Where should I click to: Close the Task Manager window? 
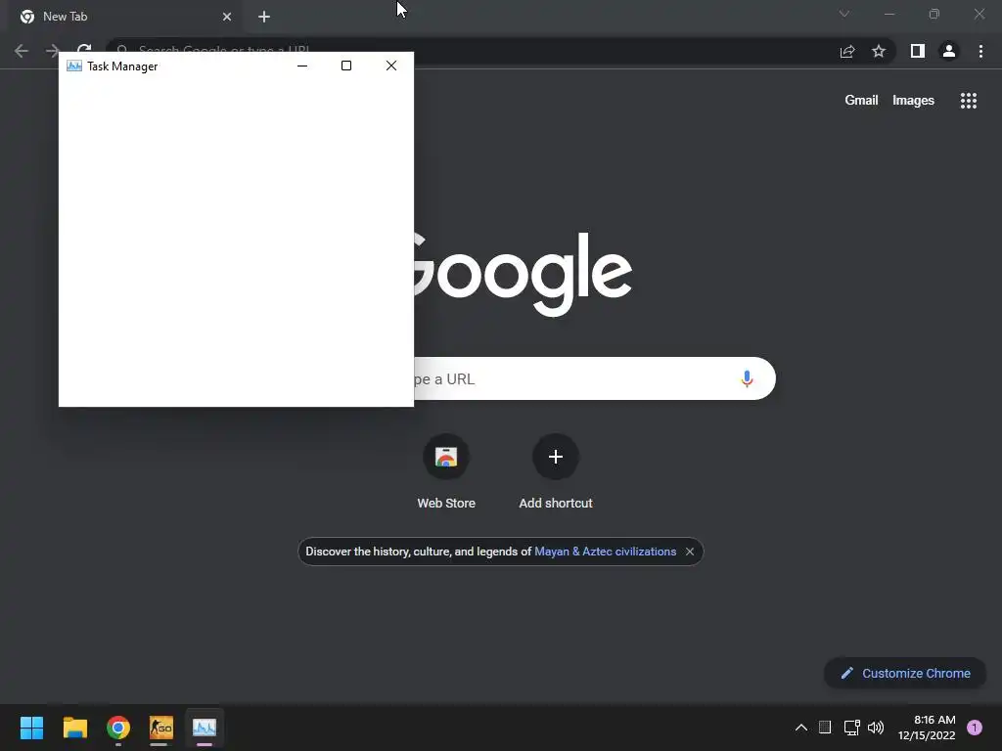[391, 66]
